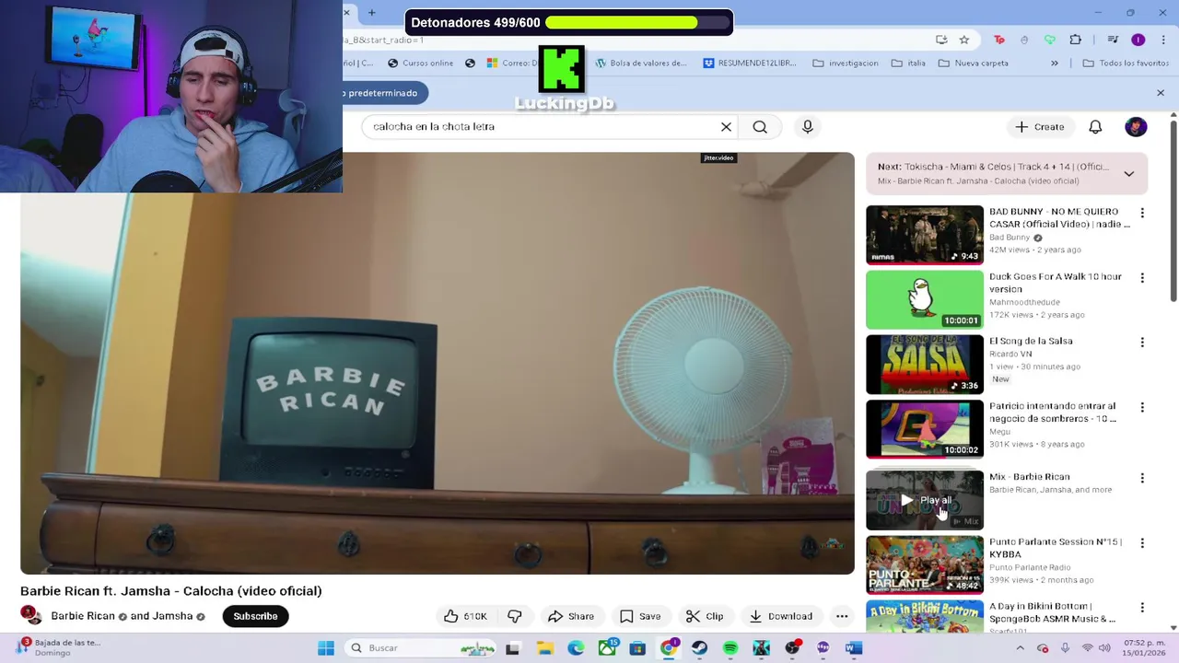Screen dimensions: 1179x663
Task: Open a new browser tab
Action: [x=372, y=12]
